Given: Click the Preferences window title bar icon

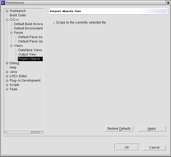Looking at the screenshot, I should pos(3,3).
